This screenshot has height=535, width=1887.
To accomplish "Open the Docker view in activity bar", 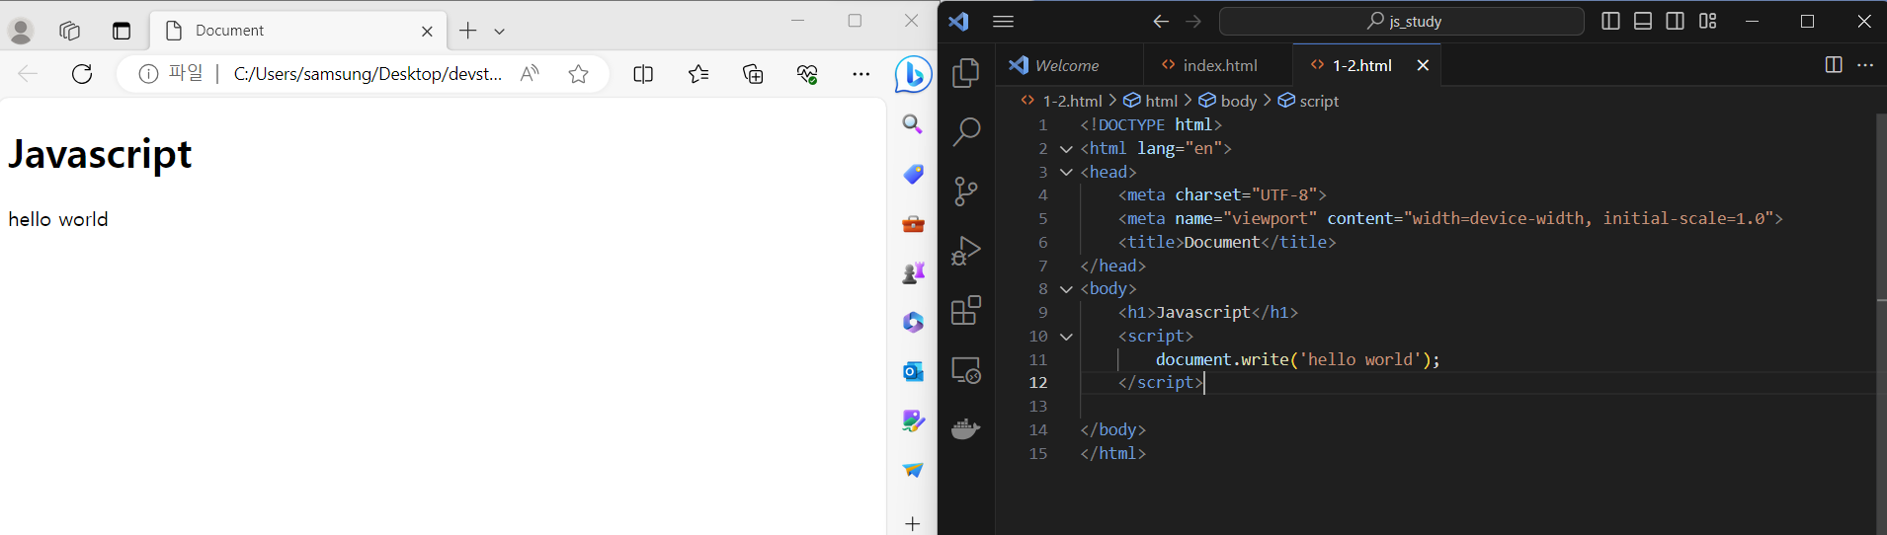I will coord(965,428).
